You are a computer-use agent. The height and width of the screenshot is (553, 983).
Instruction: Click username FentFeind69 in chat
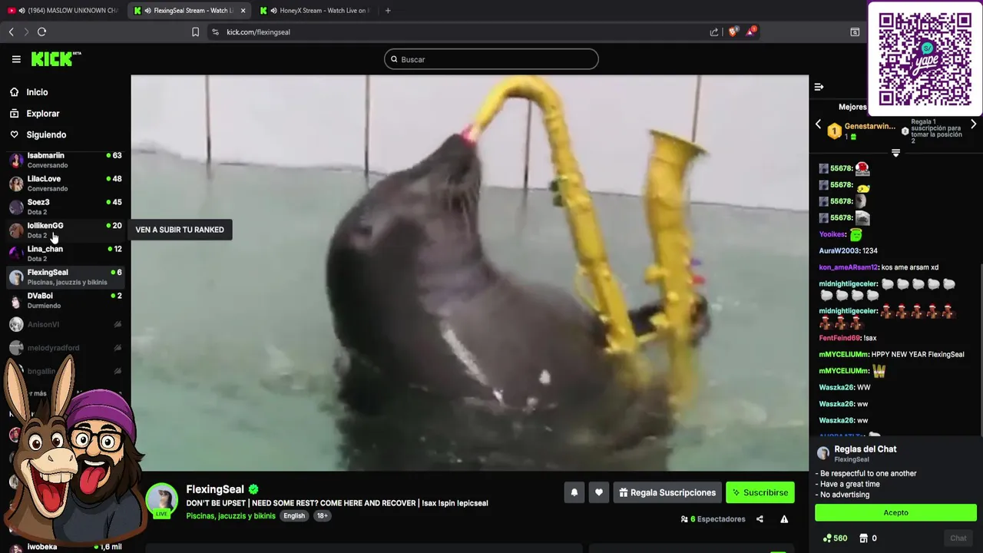[x=840, y=338]
